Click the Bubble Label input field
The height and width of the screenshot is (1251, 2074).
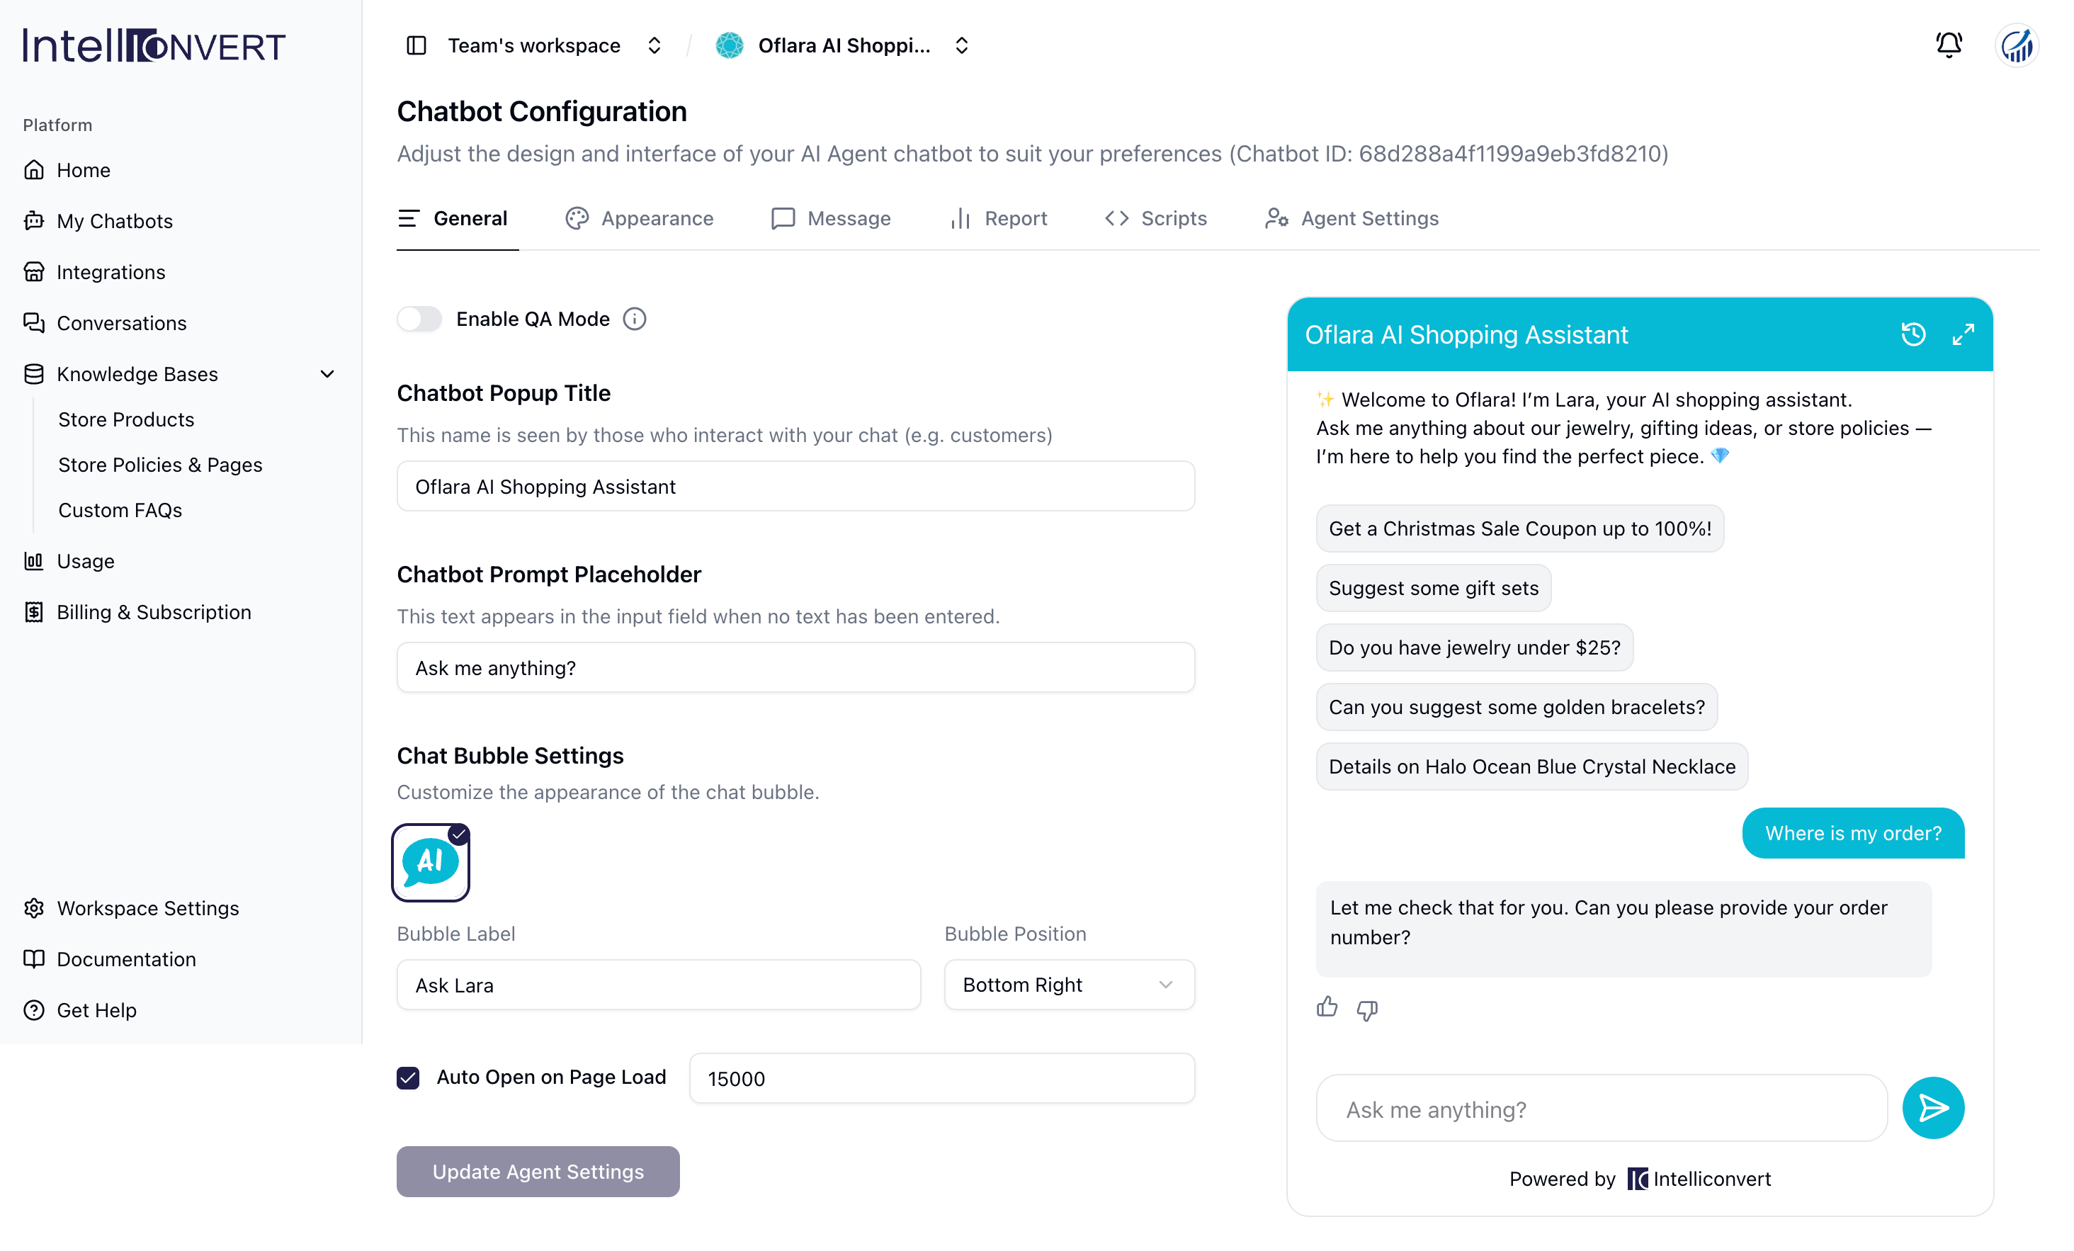[659, 985]
